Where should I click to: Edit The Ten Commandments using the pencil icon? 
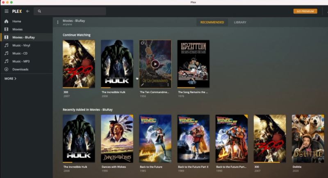click(x=142, y=85)
